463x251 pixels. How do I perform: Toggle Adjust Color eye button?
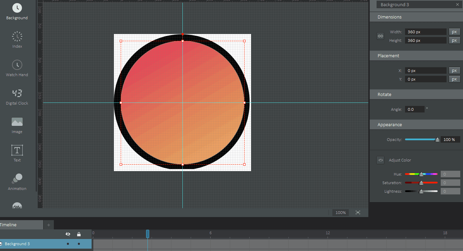point(380,160)
